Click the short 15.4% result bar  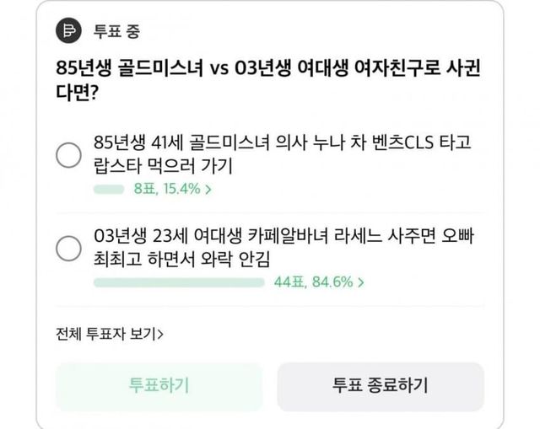coord(110,190)
